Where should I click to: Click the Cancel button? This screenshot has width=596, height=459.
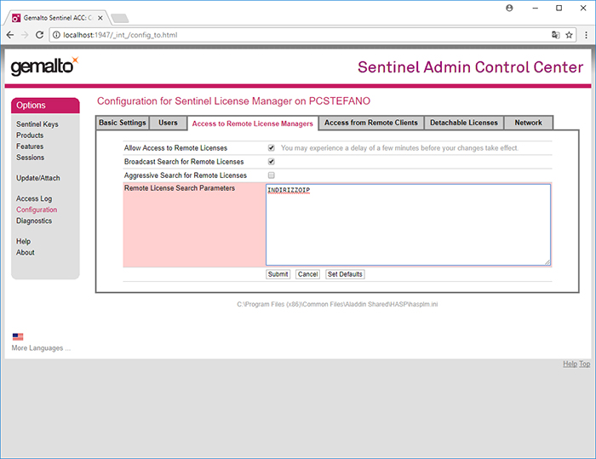308,274
